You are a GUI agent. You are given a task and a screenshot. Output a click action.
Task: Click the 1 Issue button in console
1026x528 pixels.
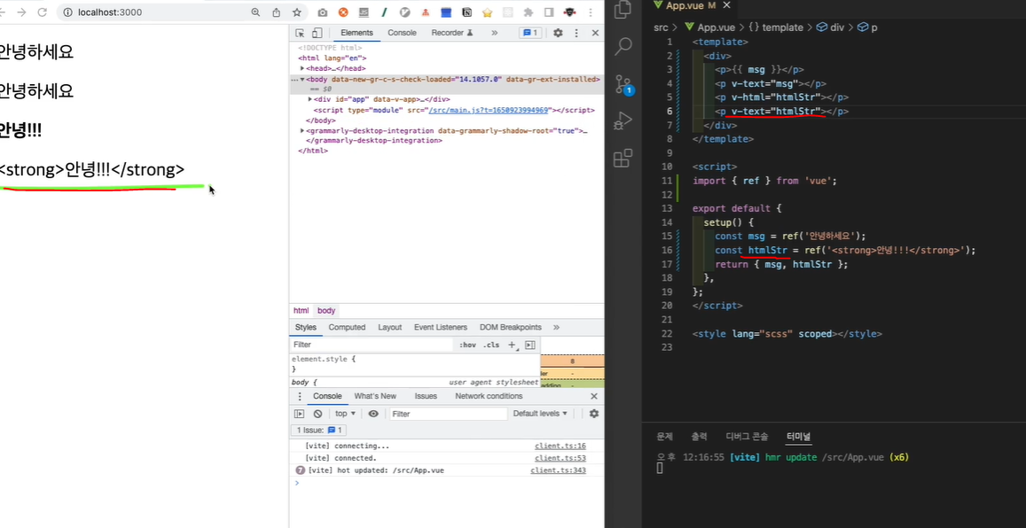[x=319, y=430]
